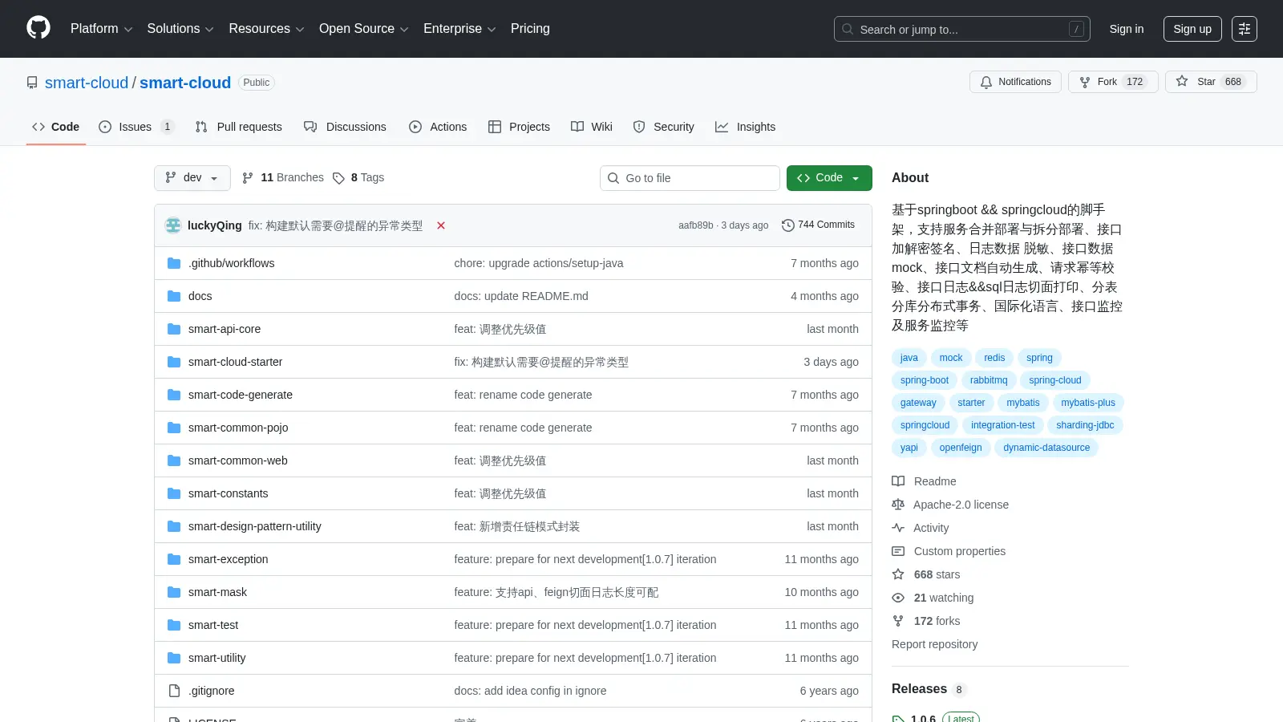Screen dimensions: 1283x722
Task: Open the Discussions tab
Action: tap(345, 127)
